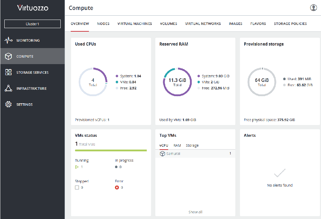Open Settings using the gear icon
The image size is (321, 219).
pyautogui.click(x=9, y=104)
